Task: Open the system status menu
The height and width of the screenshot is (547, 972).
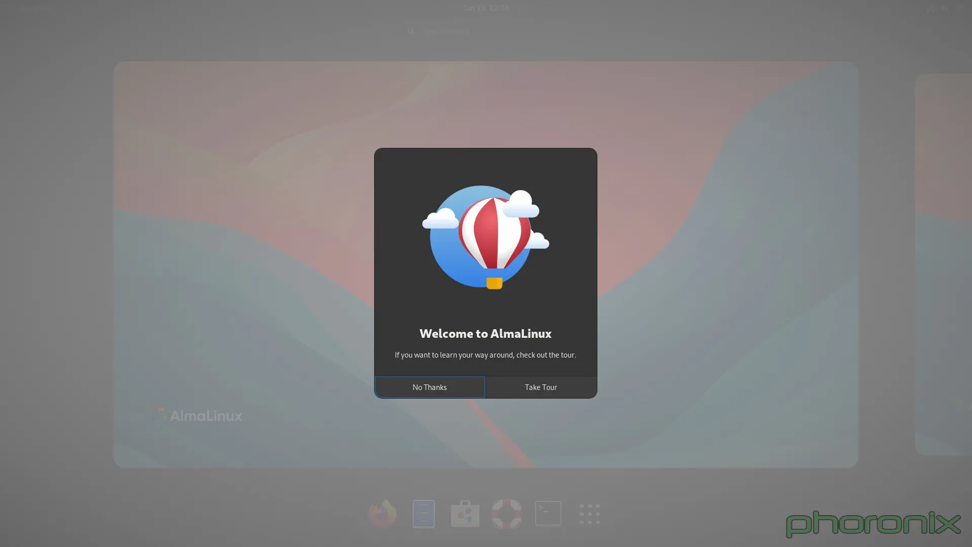Action: point(945,8)
